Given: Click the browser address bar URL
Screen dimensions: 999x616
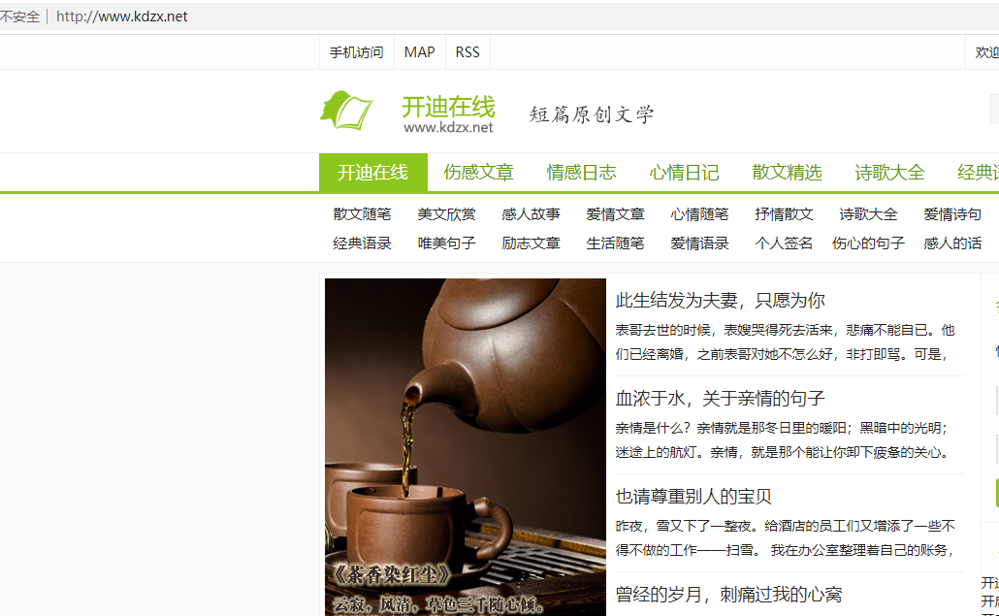Looking at the screenshot, I should 119,16.
